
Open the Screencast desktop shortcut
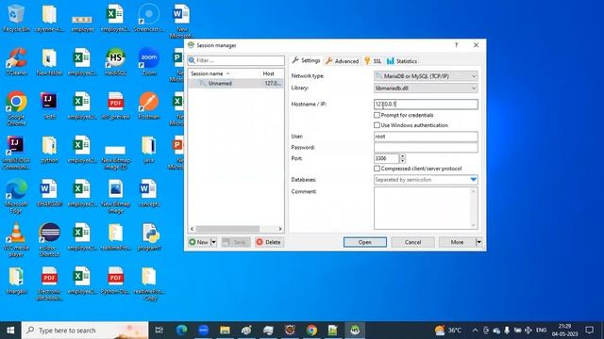(x=149, y=18)
